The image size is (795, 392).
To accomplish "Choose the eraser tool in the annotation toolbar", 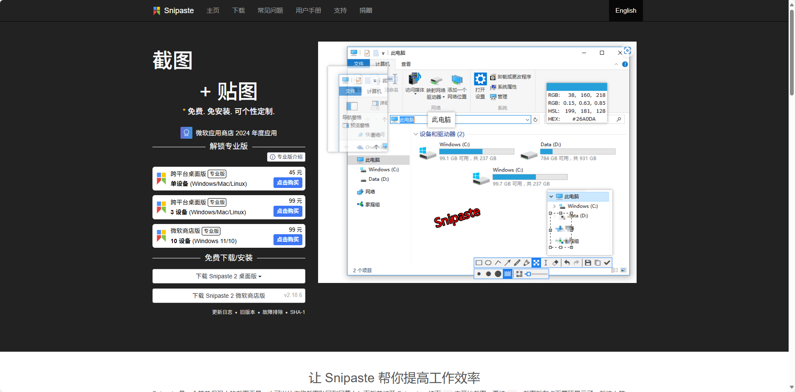I will pyautogui.click(x=555, y=263).
